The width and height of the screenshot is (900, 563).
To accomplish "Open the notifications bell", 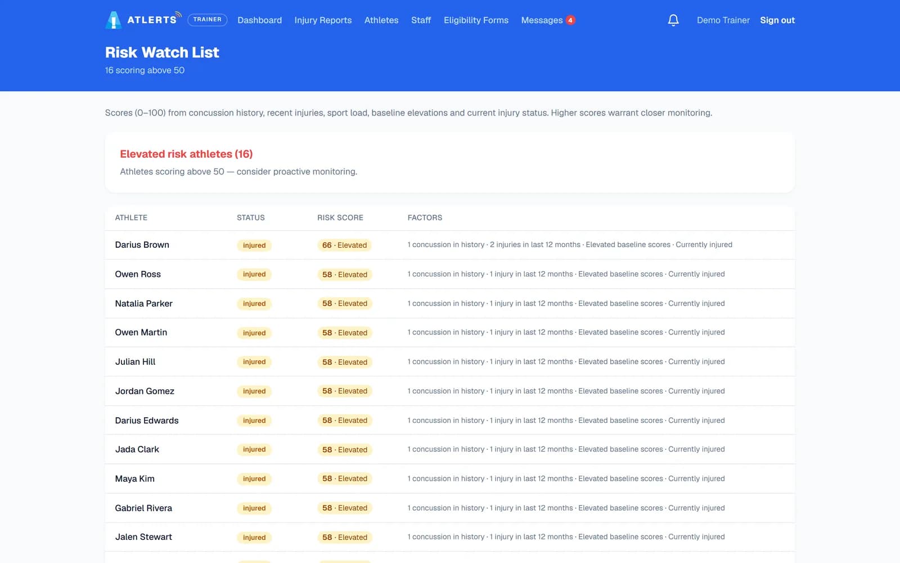I will (673, 20).
